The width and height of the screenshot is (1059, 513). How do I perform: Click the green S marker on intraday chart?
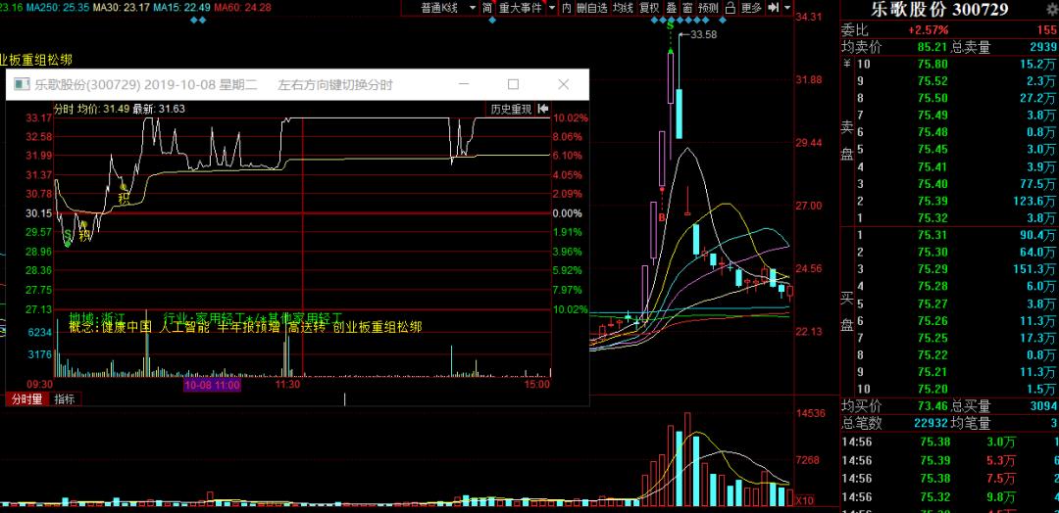click(x=69, y=235)
